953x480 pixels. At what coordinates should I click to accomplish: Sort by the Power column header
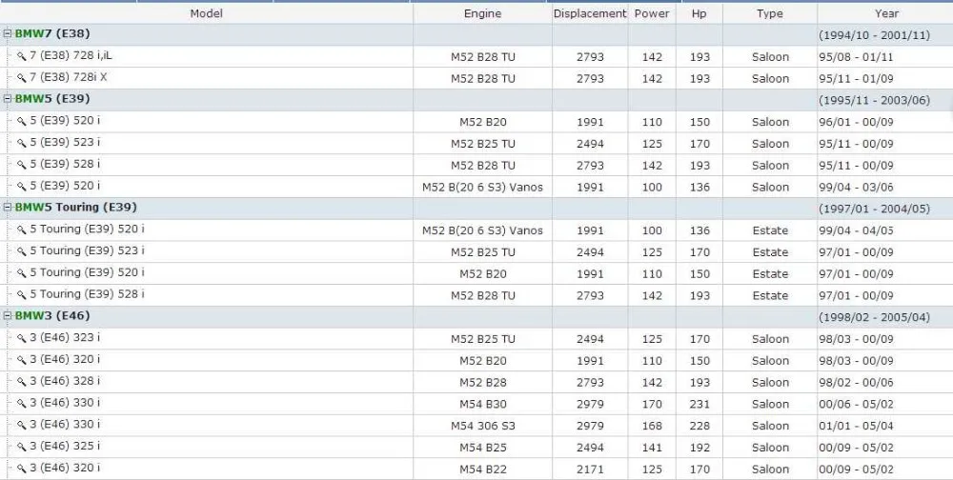tap(652, 13)
